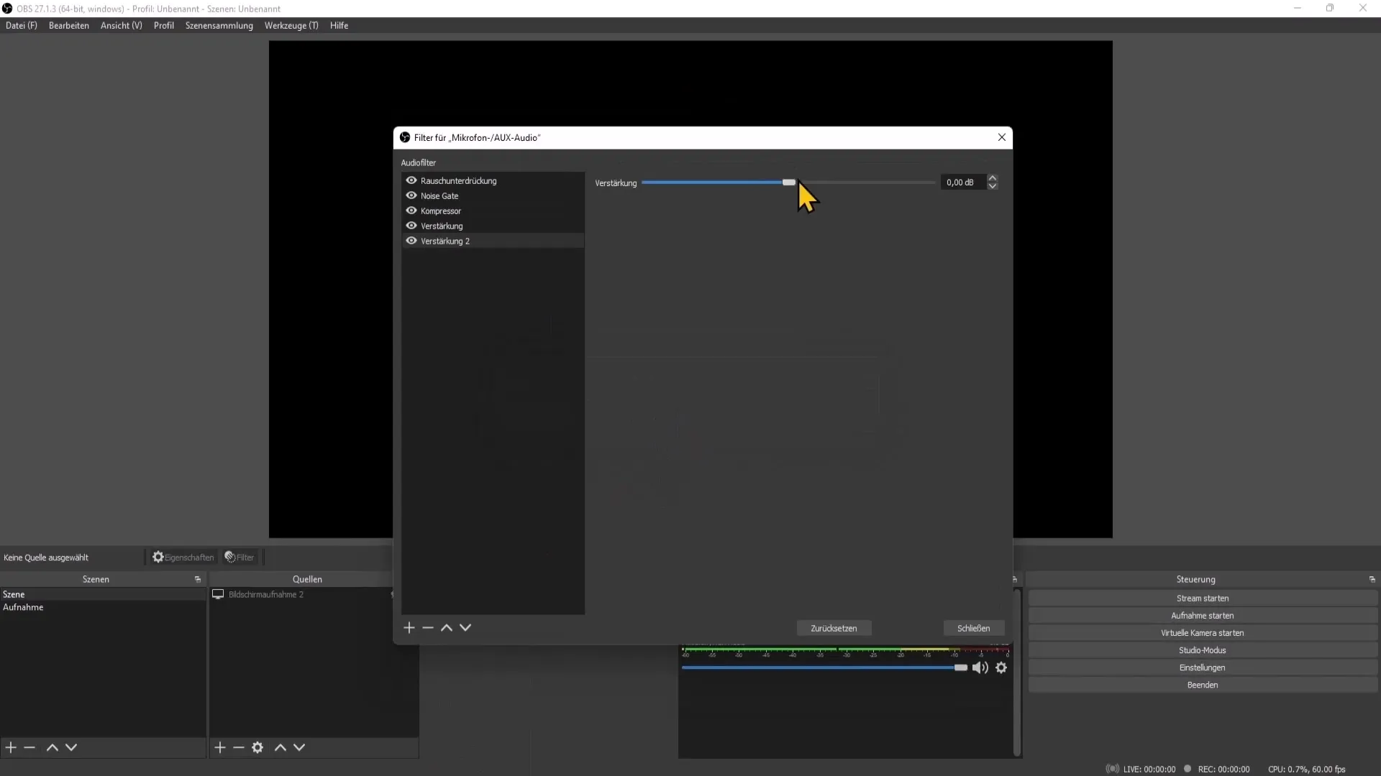Click the 0,00 dB gain value field
The height and width of the screenshot is (776, 1381).
click(x=963, y=183)
